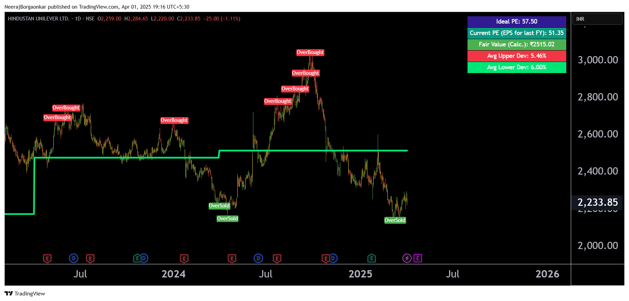Click the high value H2,284.65
The width and height of the screenshot is (629, 301).
click(136, 19)
